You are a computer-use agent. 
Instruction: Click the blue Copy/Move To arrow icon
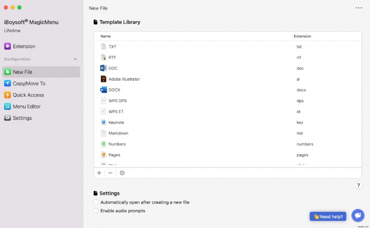[x=7, y=84]
